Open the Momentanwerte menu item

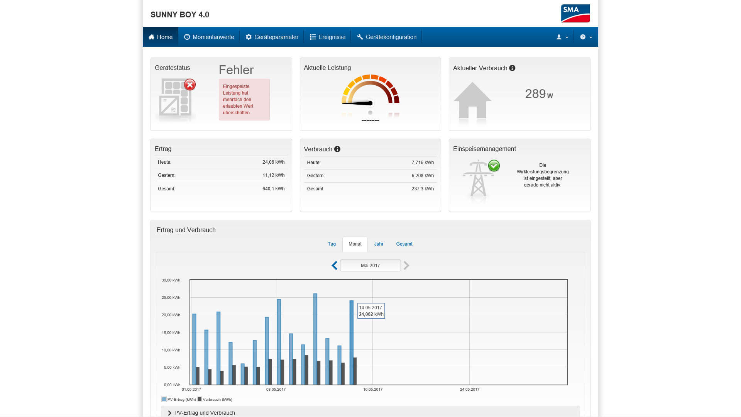click(x=209, y=37)
